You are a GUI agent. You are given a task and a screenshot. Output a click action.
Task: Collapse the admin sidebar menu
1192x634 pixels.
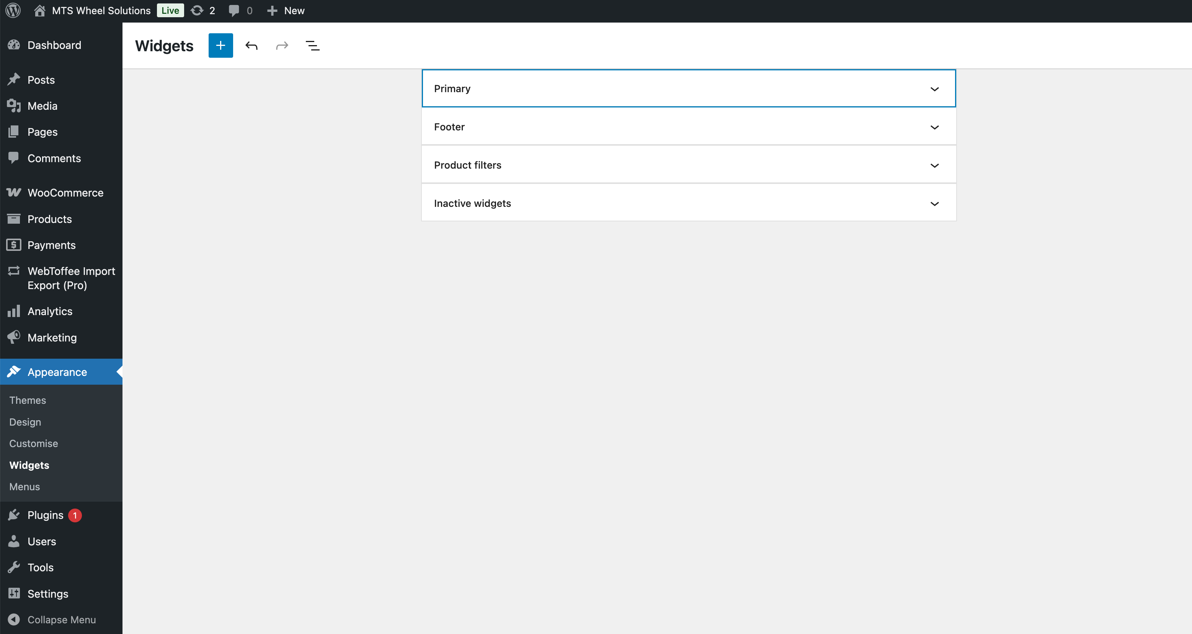(x=61, y=620)
